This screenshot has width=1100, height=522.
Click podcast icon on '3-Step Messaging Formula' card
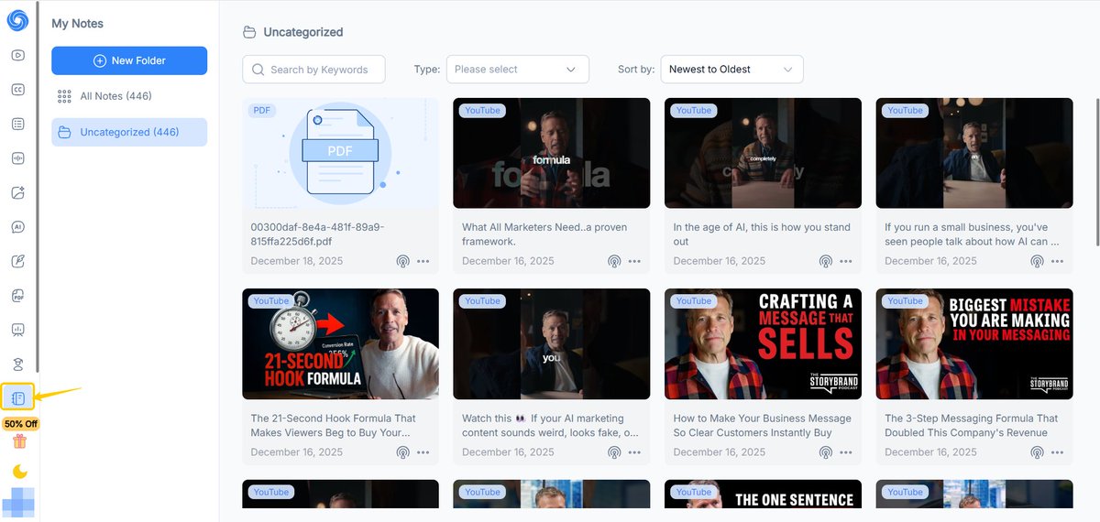coord(1037,452)
